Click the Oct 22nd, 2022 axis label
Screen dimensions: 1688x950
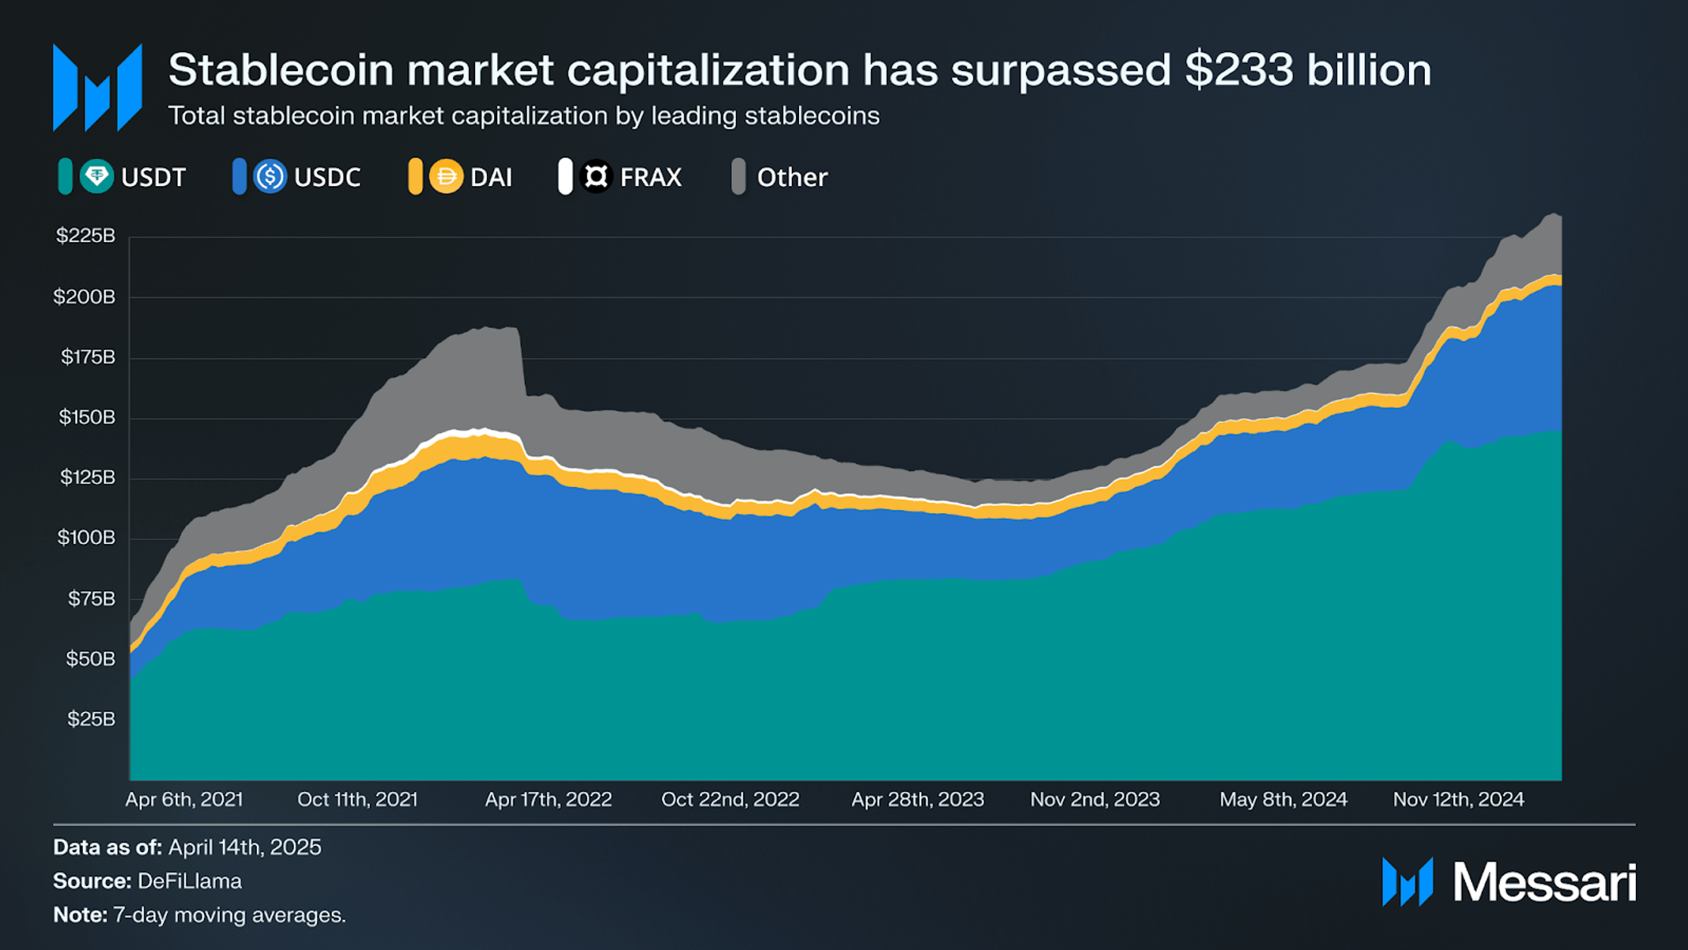(x=731, y=799)
